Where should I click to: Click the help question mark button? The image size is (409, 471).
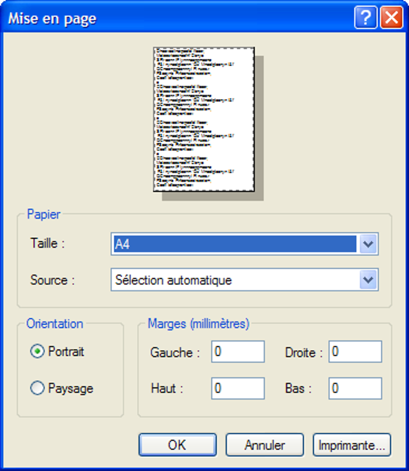pyautogui.click(x=366, y=18)
